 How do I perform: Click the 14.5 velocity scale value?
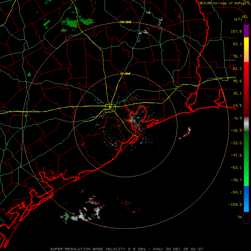[237, 106]
